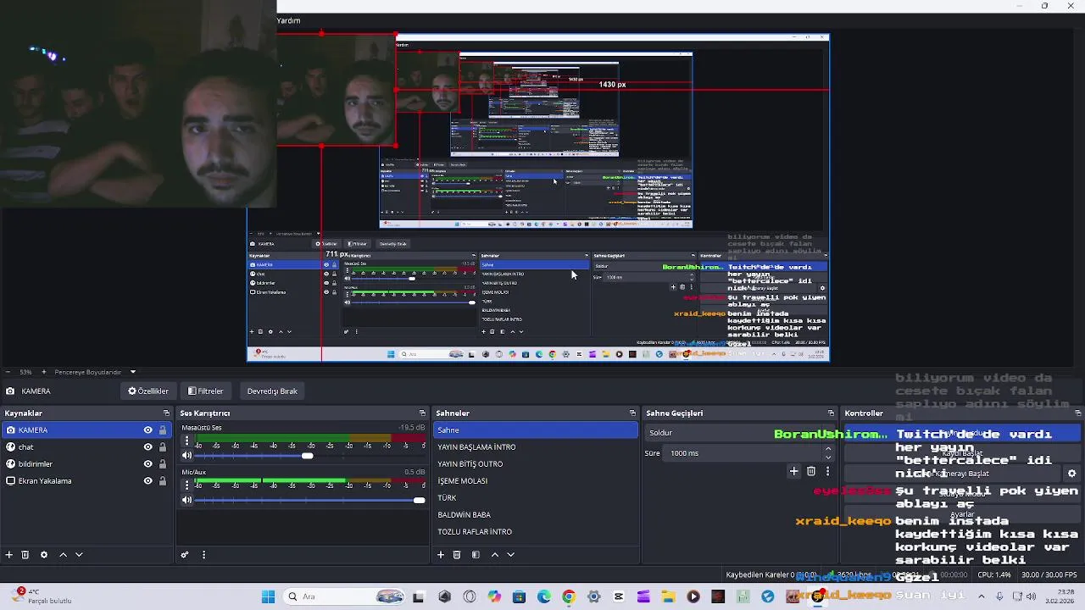The image size is (1085, 610).
Task: Move the scene up in the Sahneler toolbar
Action: (495, 555)
